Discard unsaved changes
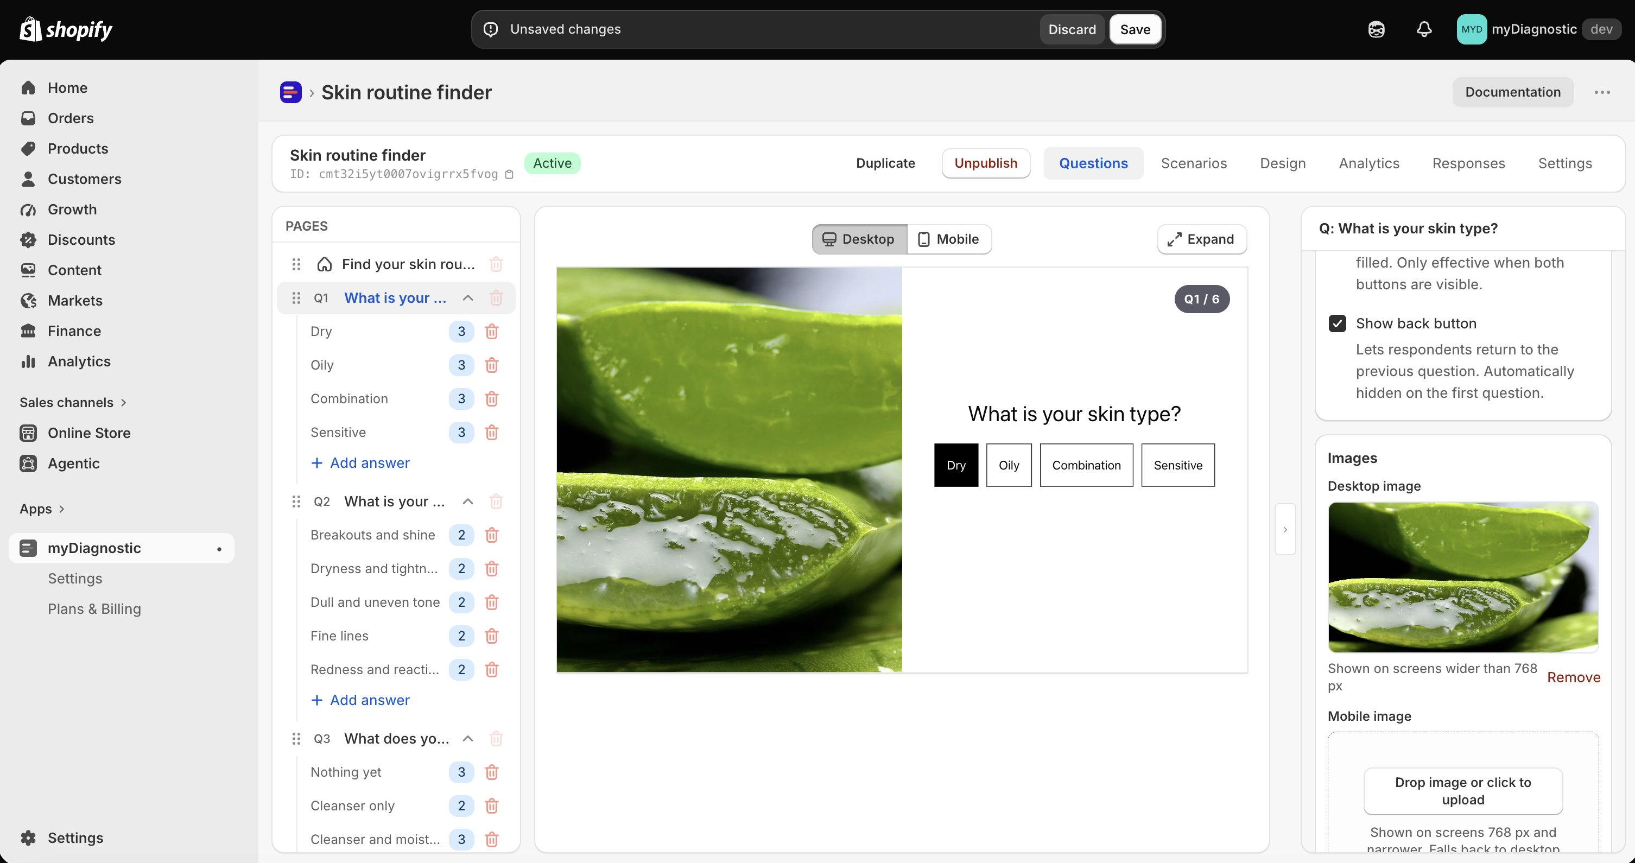 (x=1072, y=29)
